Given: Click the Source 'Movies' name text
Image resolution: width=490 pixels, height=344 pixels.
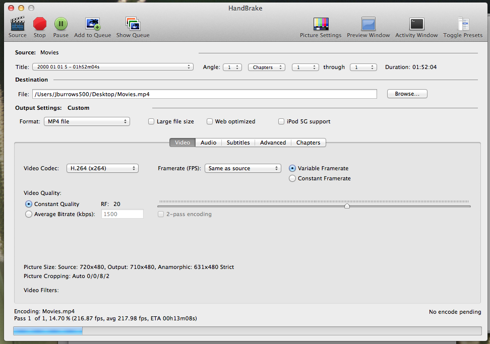Looking at the screenshot, I should click(x=49, y=52).
